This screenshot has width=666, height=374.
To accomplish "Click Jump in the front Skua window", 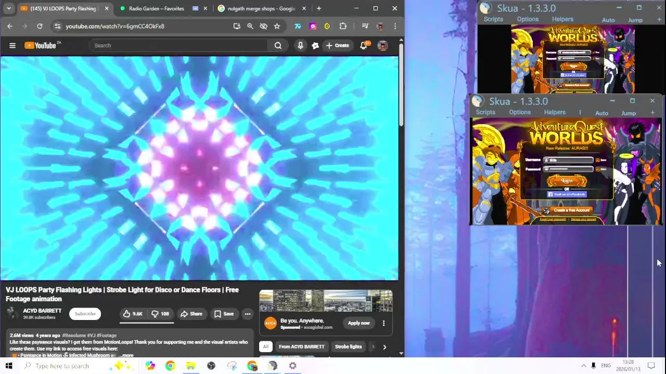I will [x=629, y=113].
